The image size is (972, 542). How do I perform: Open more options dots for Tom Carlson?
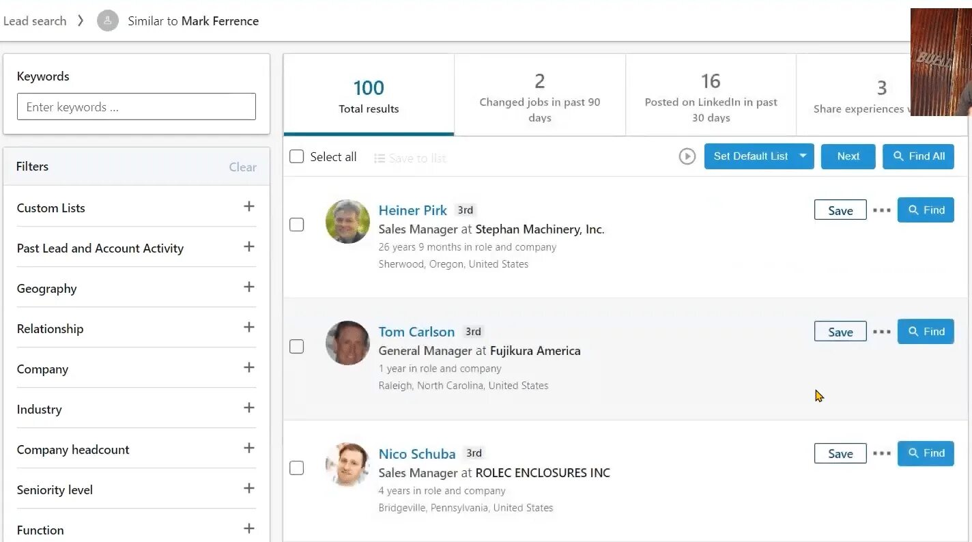pos(882,332)
